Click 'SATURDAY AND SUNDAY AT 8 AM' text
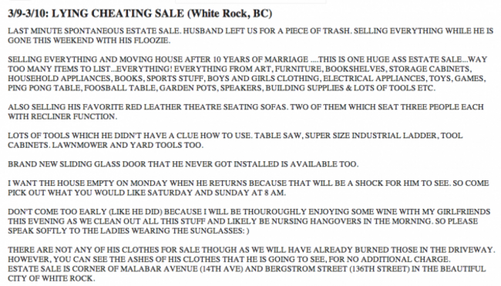This screenshot has height=286, width=501. [x=217, y=193]
